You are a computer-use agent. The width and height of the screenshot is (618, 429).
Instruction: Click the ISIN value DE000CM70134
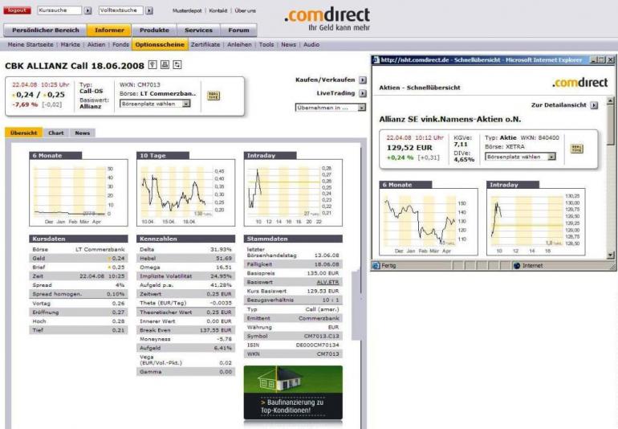pos(317,345)
